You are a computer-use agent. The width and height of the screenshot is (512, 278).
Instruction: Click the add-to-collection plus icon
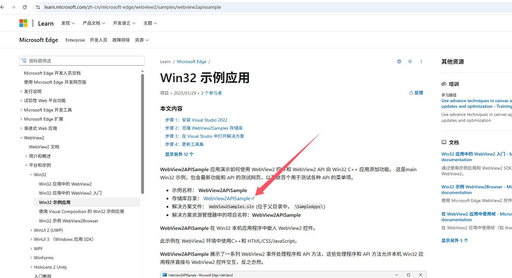410,61
